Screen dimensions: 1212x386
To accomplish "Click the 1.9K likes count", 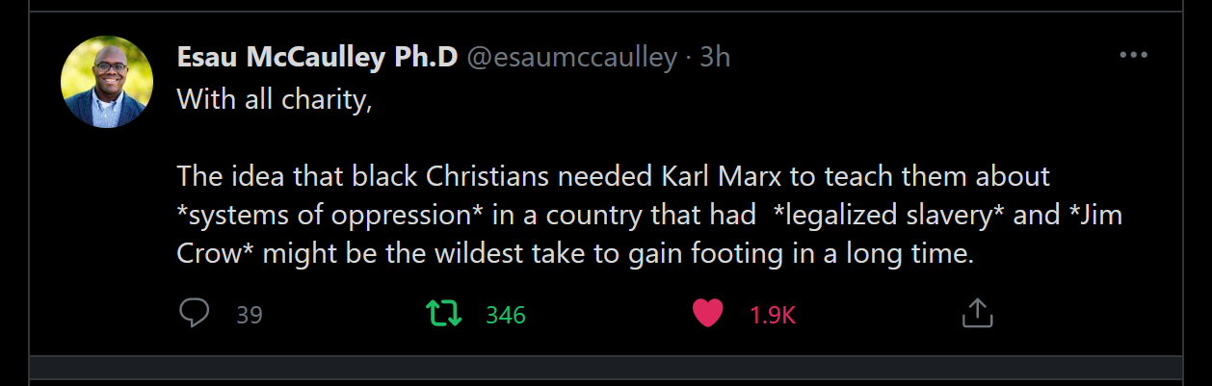I will [x=773, y=315].
